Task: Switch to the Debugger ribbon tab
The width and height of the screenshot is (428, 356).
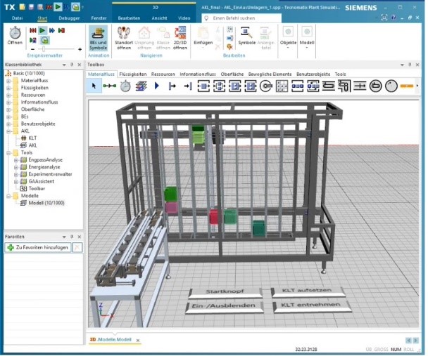Action: [69, 18]
